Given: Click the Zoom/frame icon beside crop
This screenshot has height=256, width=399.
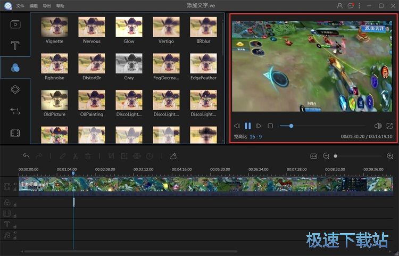Looking at the screenshot, I should point(124,156).
